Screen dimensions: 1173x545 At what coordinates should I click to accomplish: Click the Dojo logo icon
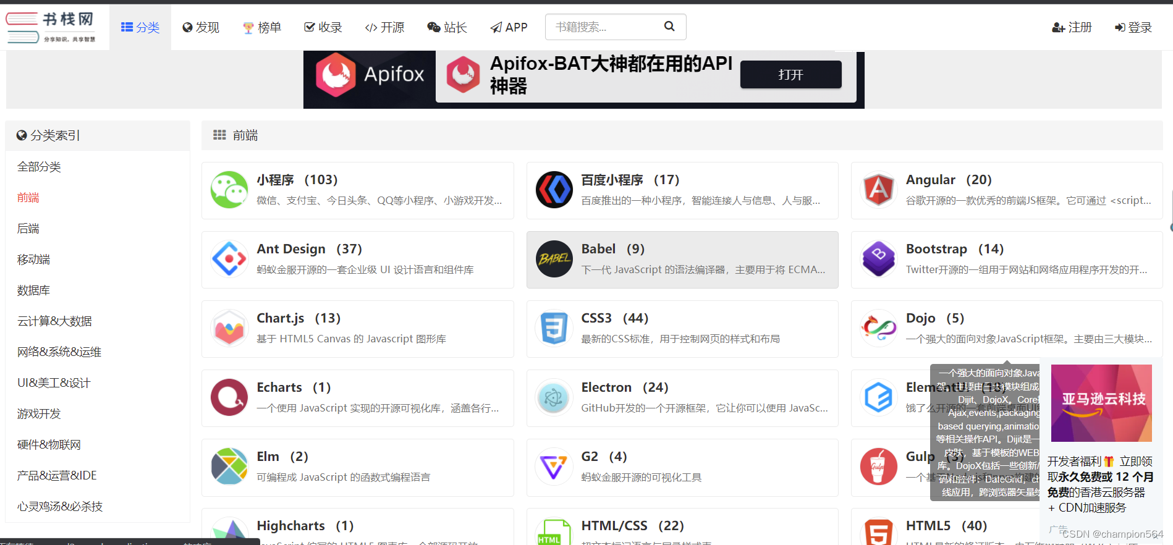click(x=878, y=328)
